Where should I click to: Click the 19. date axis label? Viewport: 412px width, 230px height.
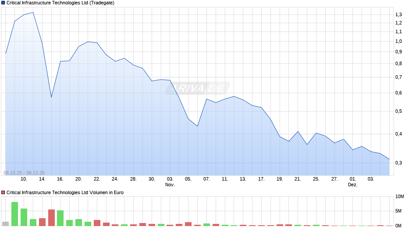click(x=280, y=179)
